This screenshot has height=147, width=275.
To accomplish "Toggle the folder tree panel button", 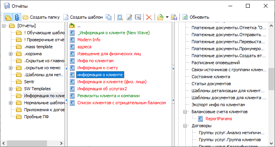I will pos(8,17).
